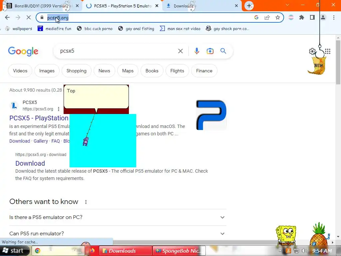Close the BonziBUDDY! tab

pos(77,6)
